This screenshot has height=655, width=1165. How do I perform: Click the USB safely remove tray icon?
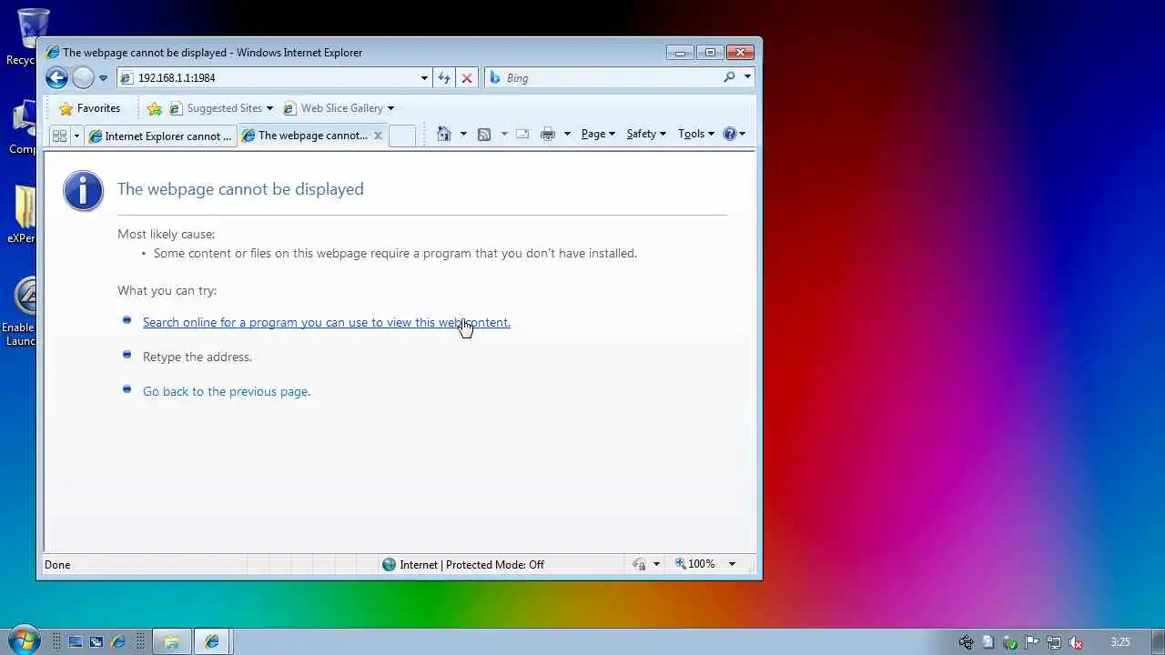tap(1009, 642)
